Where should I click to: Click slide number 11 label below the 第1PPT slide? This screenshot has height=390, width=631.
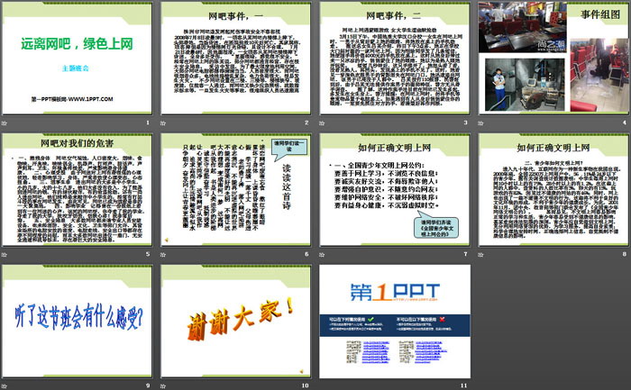464,385
